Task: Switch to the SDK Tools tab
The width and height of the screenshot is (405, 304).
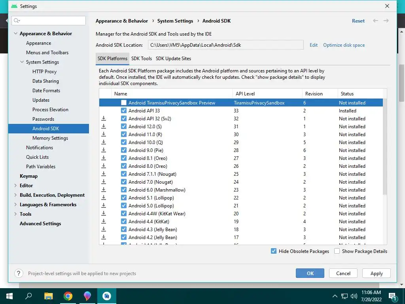Action: tap(142, 59)
